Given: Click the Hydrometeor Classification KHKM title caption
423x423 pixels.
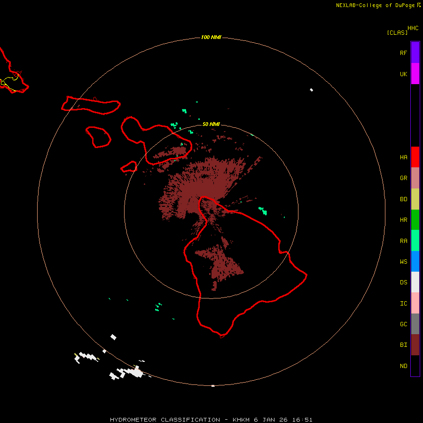Looking at the screenshot, I should 211,420.
